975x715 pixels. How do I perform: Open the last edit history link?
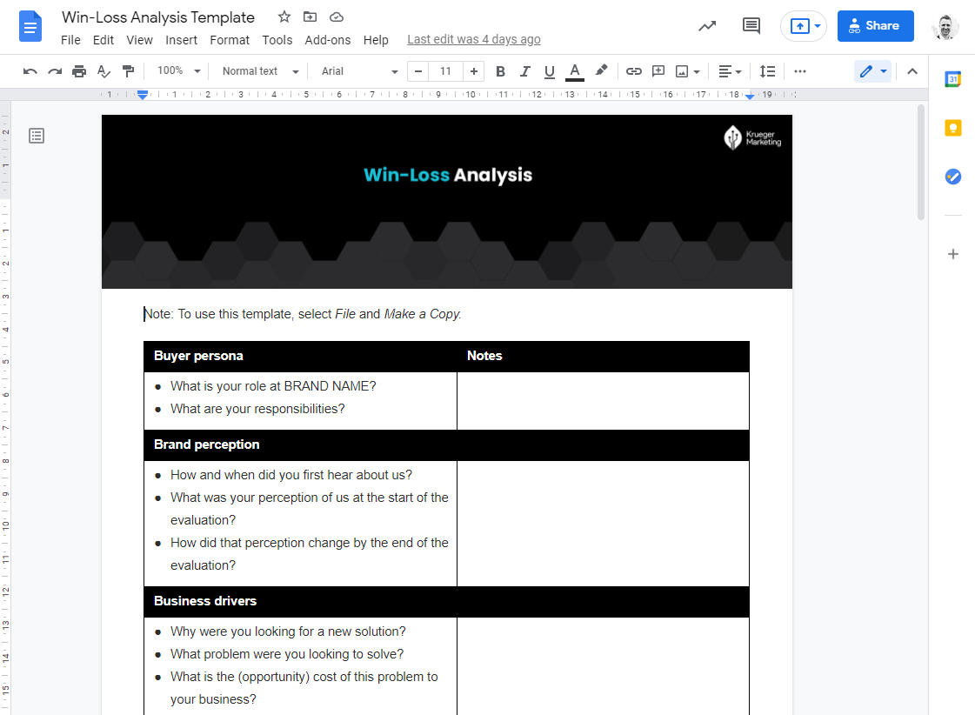474,39
